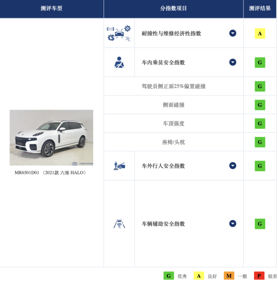Click the orange M legend badge
This screenshot has width=278, height=282.
pyautogui.click(x=229, y=276)
